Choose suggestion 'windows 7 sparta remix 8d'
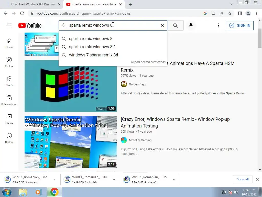262x197 pixels. pyautogui.click(x=113, y=55)
